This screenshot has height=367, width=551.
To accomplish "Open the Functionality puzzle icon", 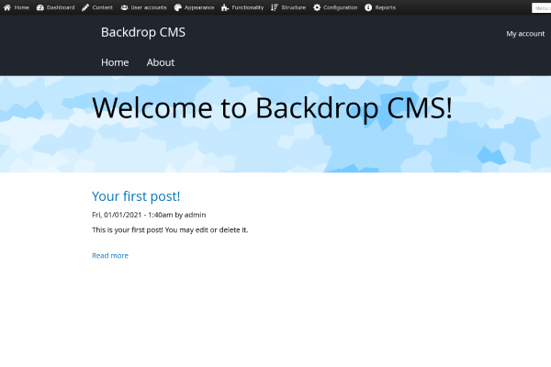I will point(225,7).
